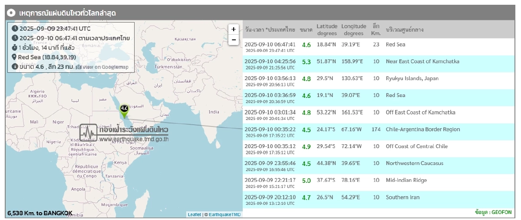Open the Leaflet attribution link
The width and height of the screenshot is (521, 220).
(x=195, y=214)
